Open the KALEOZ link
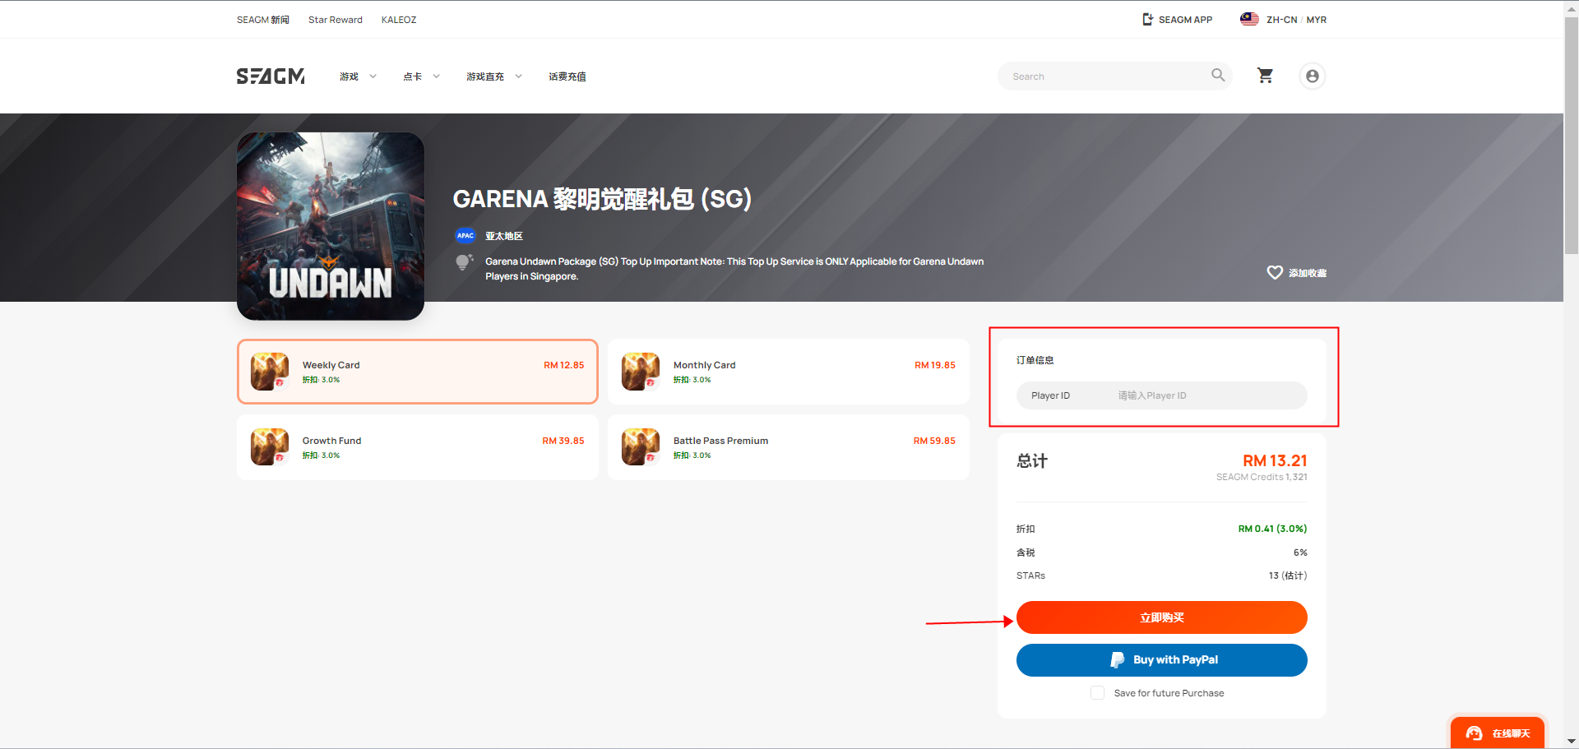The image size is (1579, 749). pyautogui.click(x=399, y=20)
